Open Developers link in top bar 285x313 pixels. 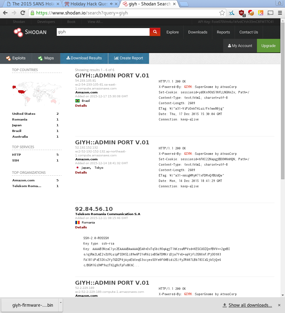point(46,22)
